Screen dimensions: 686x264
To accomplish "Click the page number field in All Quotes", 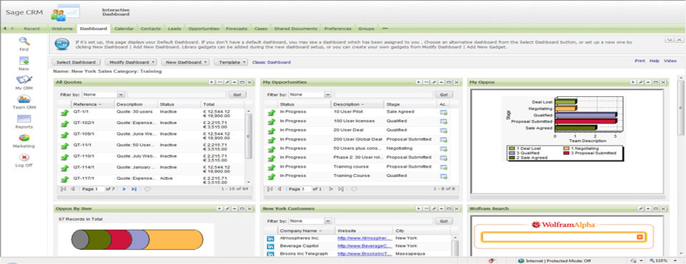I will tap(99, 189).
